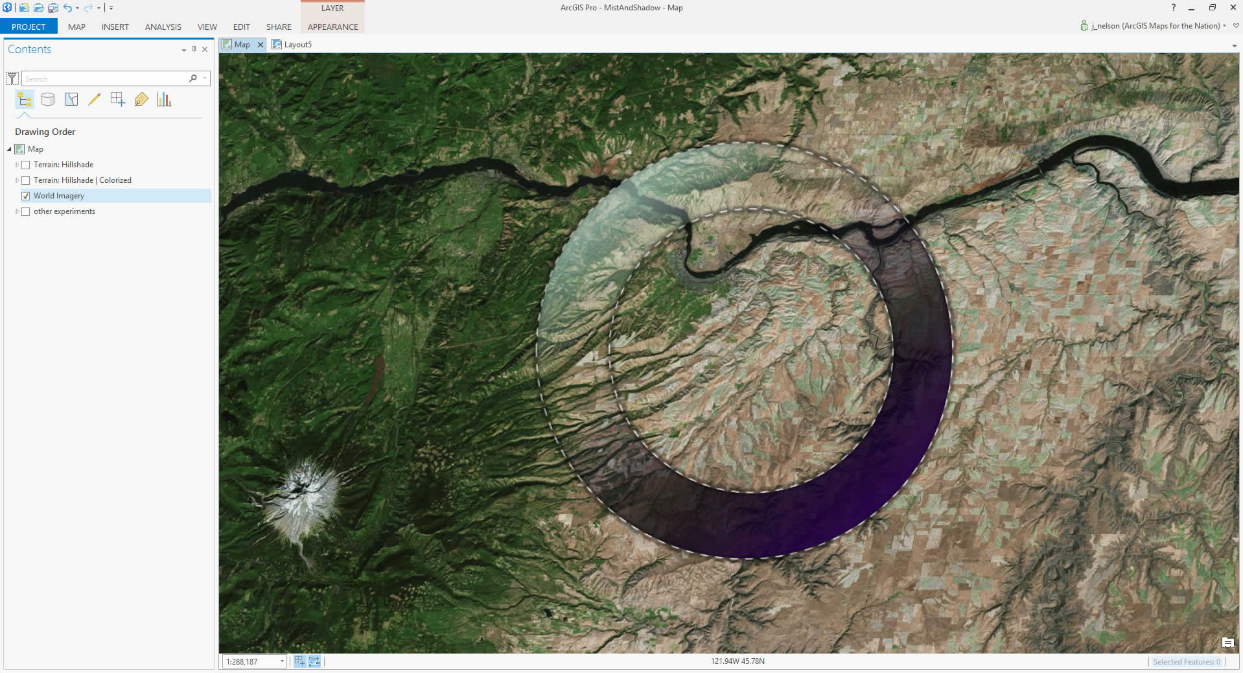Click the coordinates readout 121.94W 45.78N
This screenshot has width=1243, height=673.
click(738, 661)
